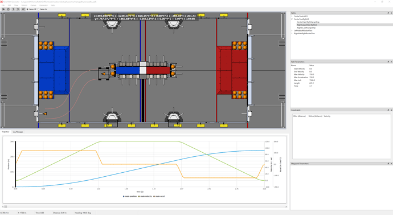
Task: Select the Demo On radio button
Action: coord(38,9)
